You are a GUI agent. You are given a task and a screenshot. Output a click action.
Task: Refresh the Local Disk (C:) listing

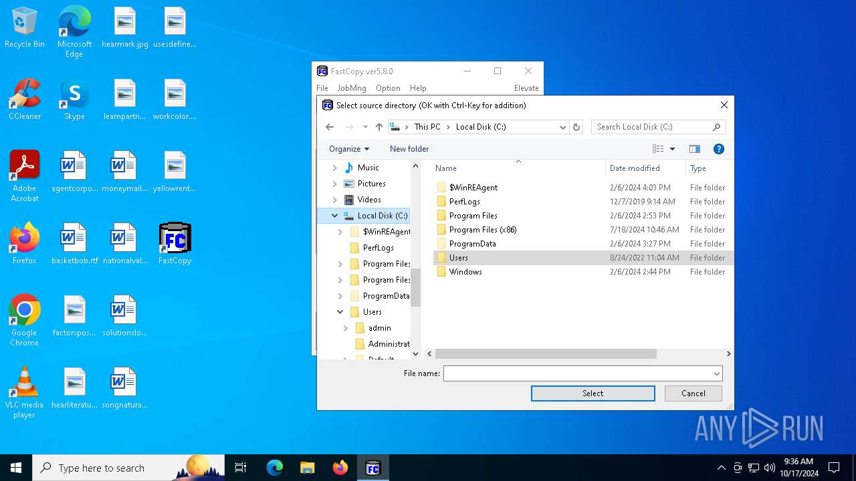point(577,127)
